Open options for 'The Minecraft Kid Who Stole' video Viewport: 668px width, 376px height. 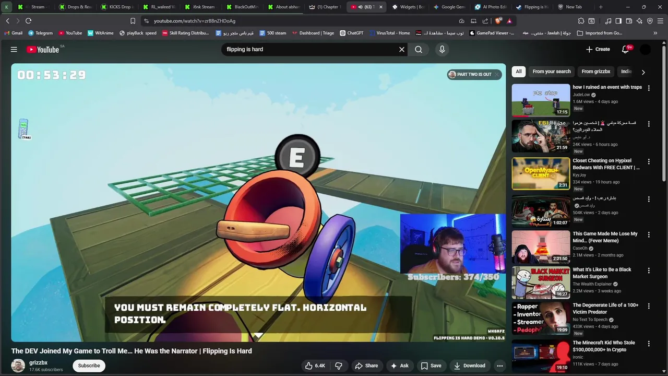tap(649, 344)
